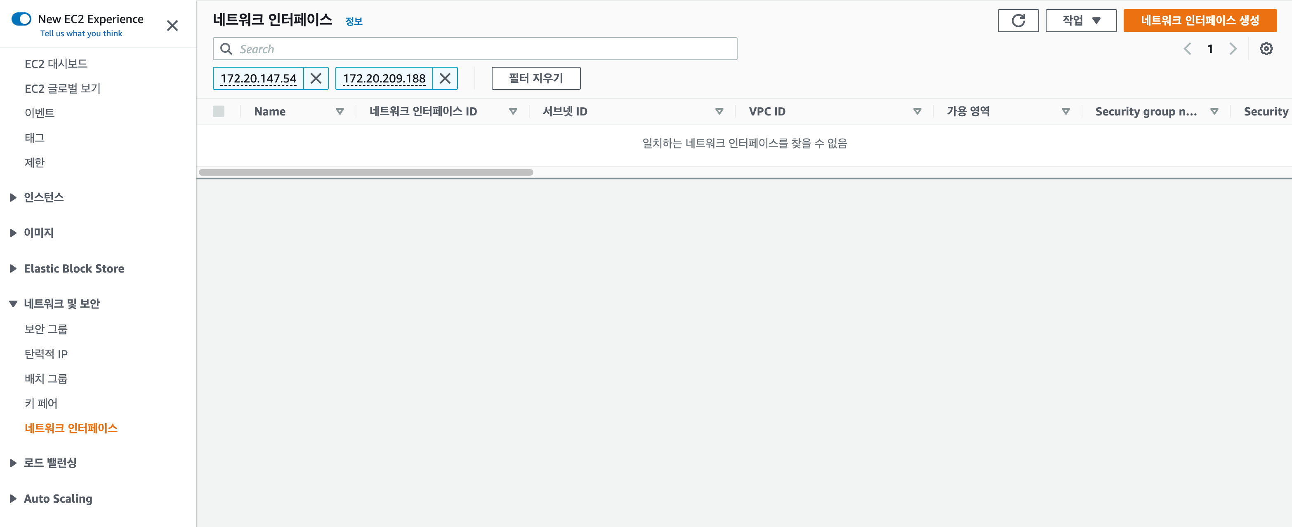Viewport: 1292px width, 527px height.
Task: Toggle the New EC2 Experience switch
Action: click(x=21, y=19)
